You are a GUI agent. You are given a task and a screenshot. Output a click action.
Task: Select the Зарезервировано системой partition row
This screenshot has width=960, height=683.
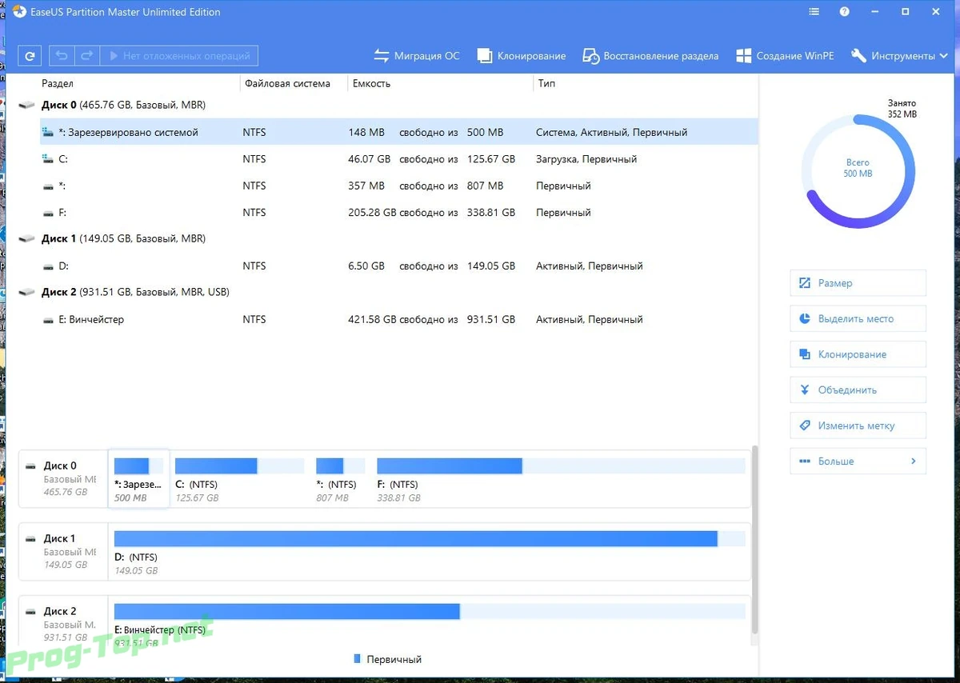tap(398, 132)
